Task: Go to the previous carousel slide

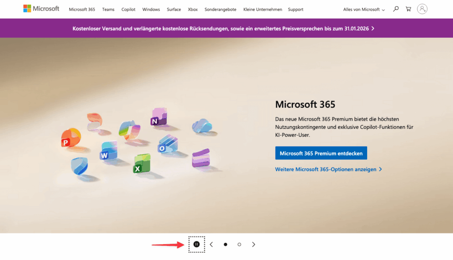Action: [x=211, y=244]
